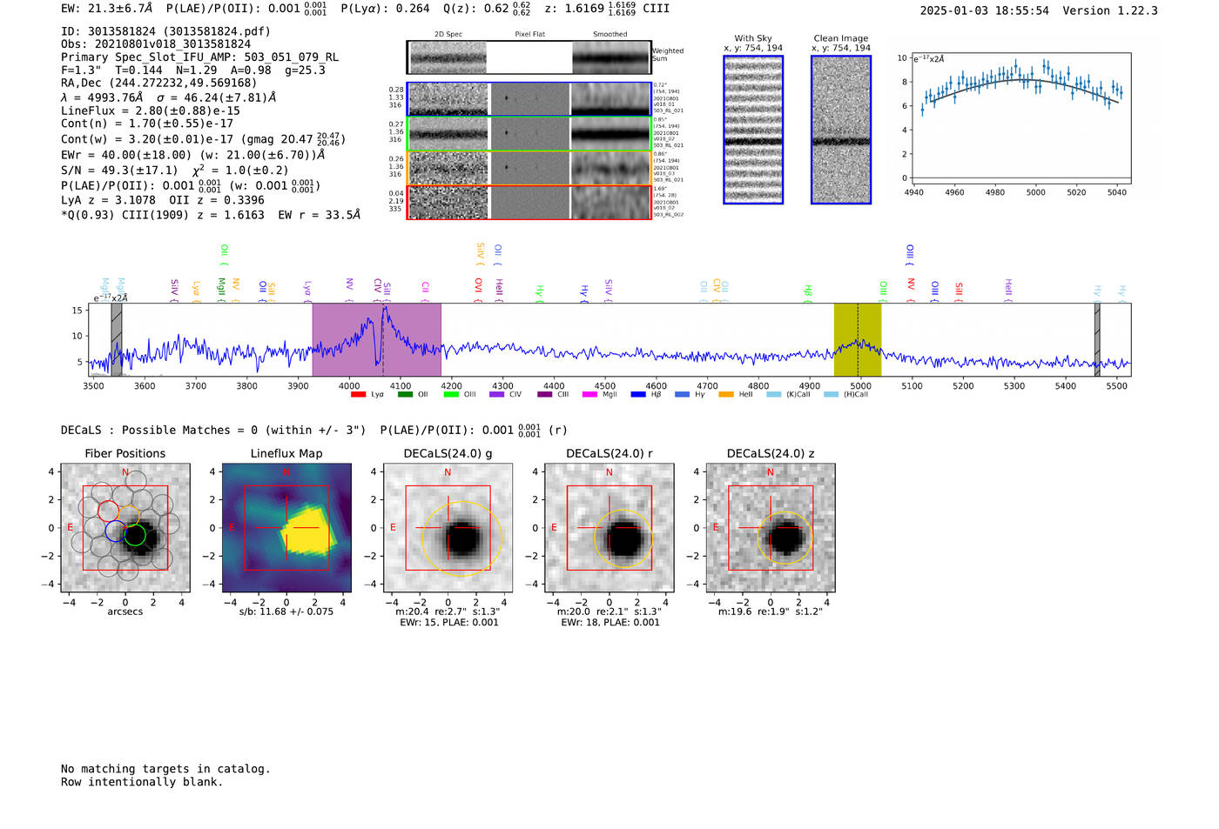Select the red-bordered 2D Spec fiber cutout
The image size is (1219, 829).
pyautogui.click(x=448, y=203)
